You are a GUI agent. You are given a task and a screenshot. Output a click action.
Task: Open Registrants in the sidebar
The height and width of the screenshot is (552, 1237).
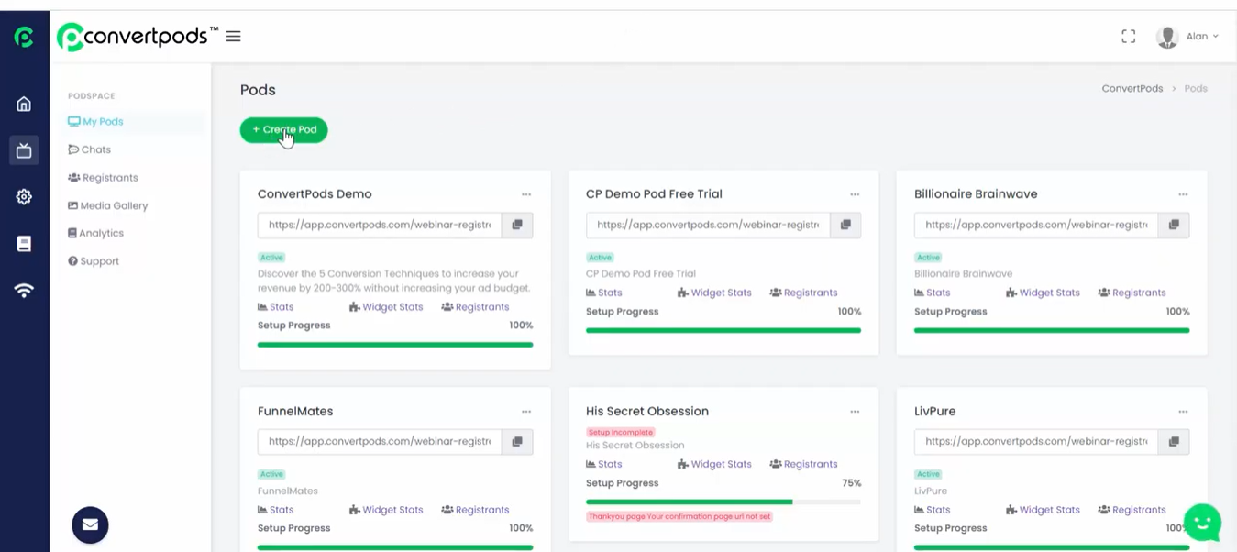pyautogui.click(x=103, y=178)
